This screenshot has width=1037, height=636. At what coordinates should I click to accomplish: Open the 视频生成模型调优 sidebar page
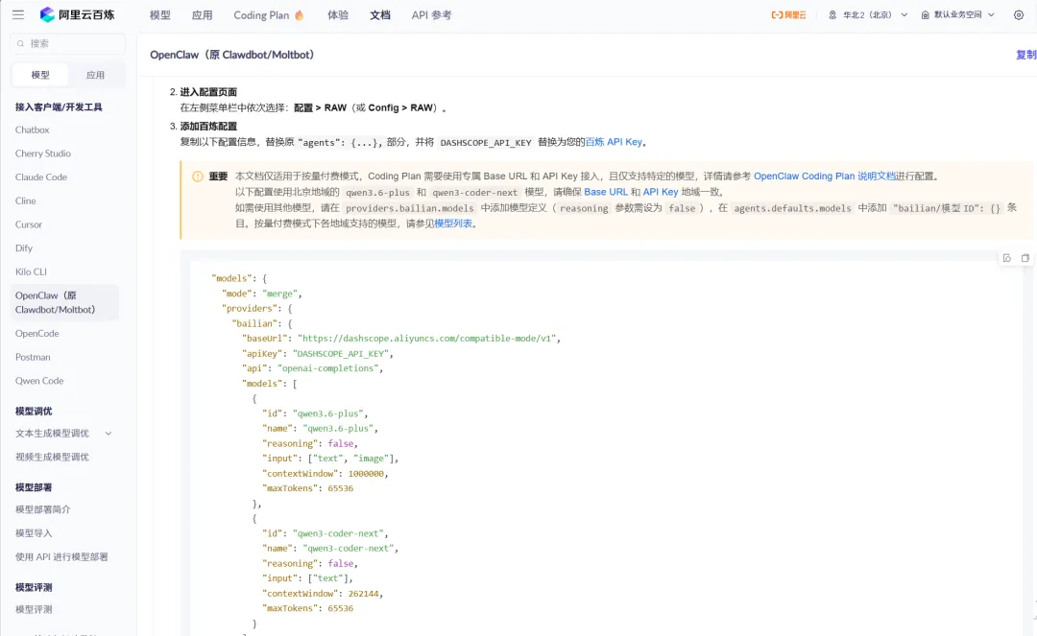click(x=52, y=457)
